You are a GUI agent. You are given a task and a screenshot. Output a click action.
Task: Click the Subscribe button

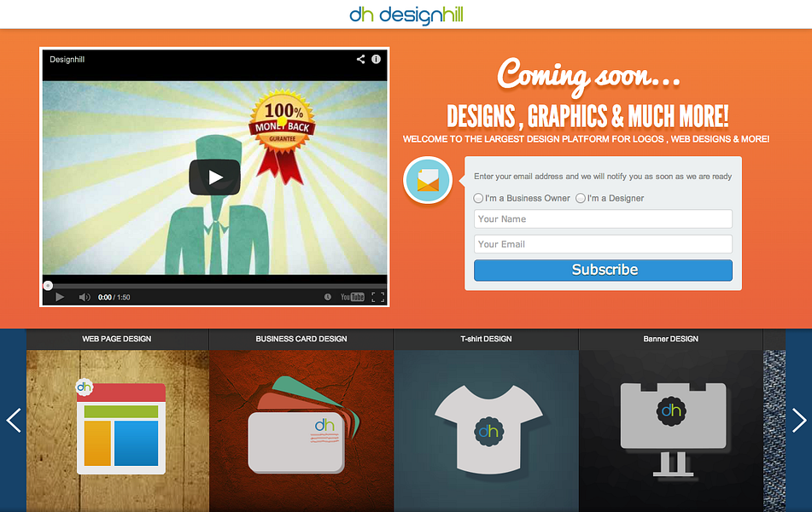(x=603, y=271)
